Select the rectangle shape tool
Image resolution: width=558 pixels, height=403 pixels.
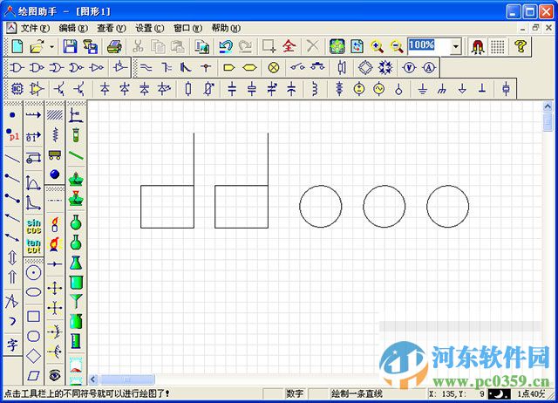click(x=34, y=316)
